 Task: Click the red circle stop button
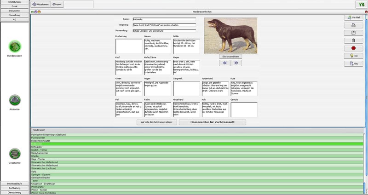pyautogui.click(x=353, y=48)
